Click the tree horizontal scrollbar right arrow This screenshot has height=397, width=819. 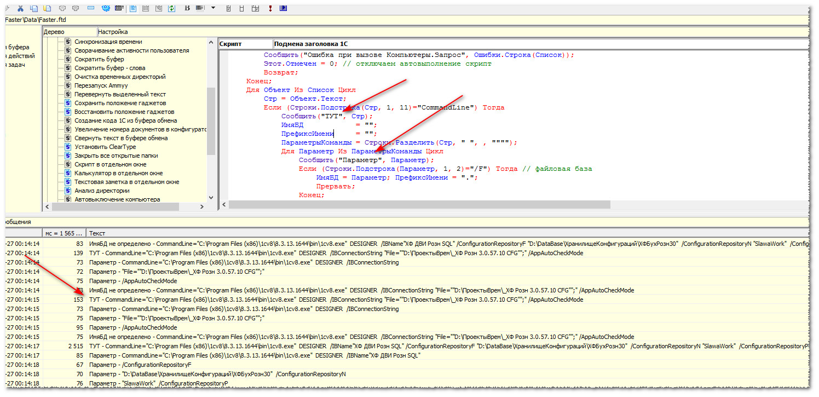tap(203, 206)
